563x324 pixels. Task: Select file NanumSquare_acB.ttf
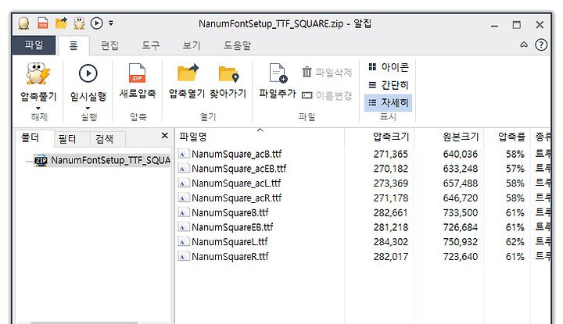tap(237, 154)
